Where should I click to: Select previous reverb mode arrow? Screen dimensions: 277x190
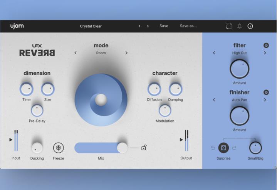pos(76,53)
